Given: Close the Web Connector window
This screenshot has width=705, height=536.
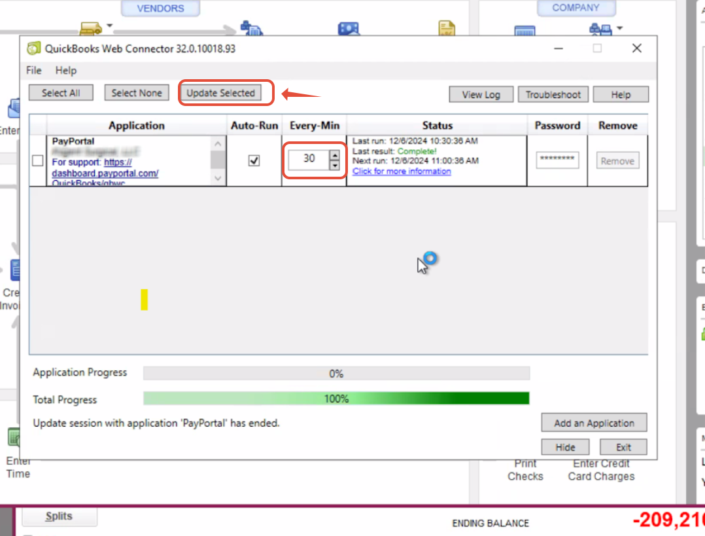Looking at the screenshot, I should pos(637,48).
